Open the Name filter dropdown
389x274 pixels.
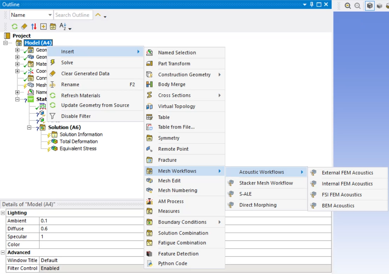pos(50,15)
